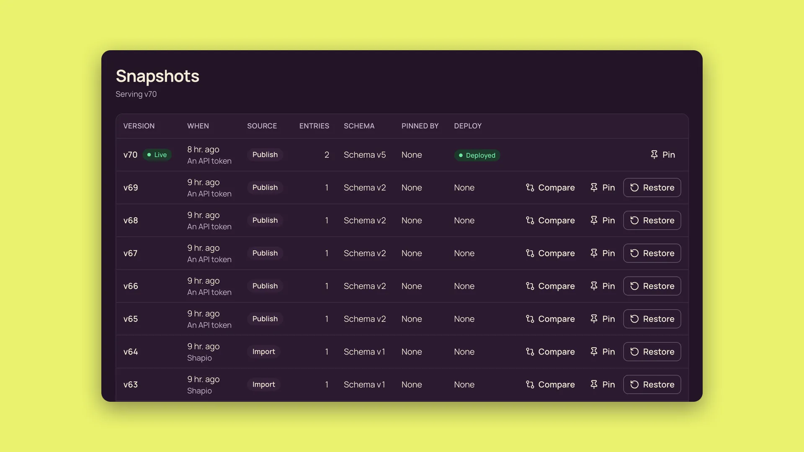Click the Publish source tag on v68
The image size is (804, 452).
pos(265,221)
